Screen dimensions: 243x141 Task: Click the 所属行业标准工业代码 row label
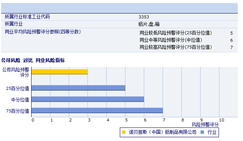click(27, 17)
